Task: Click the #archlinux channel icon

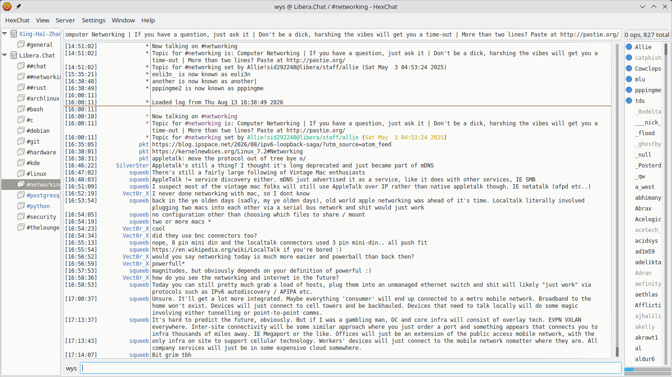Action: point(21,98)
